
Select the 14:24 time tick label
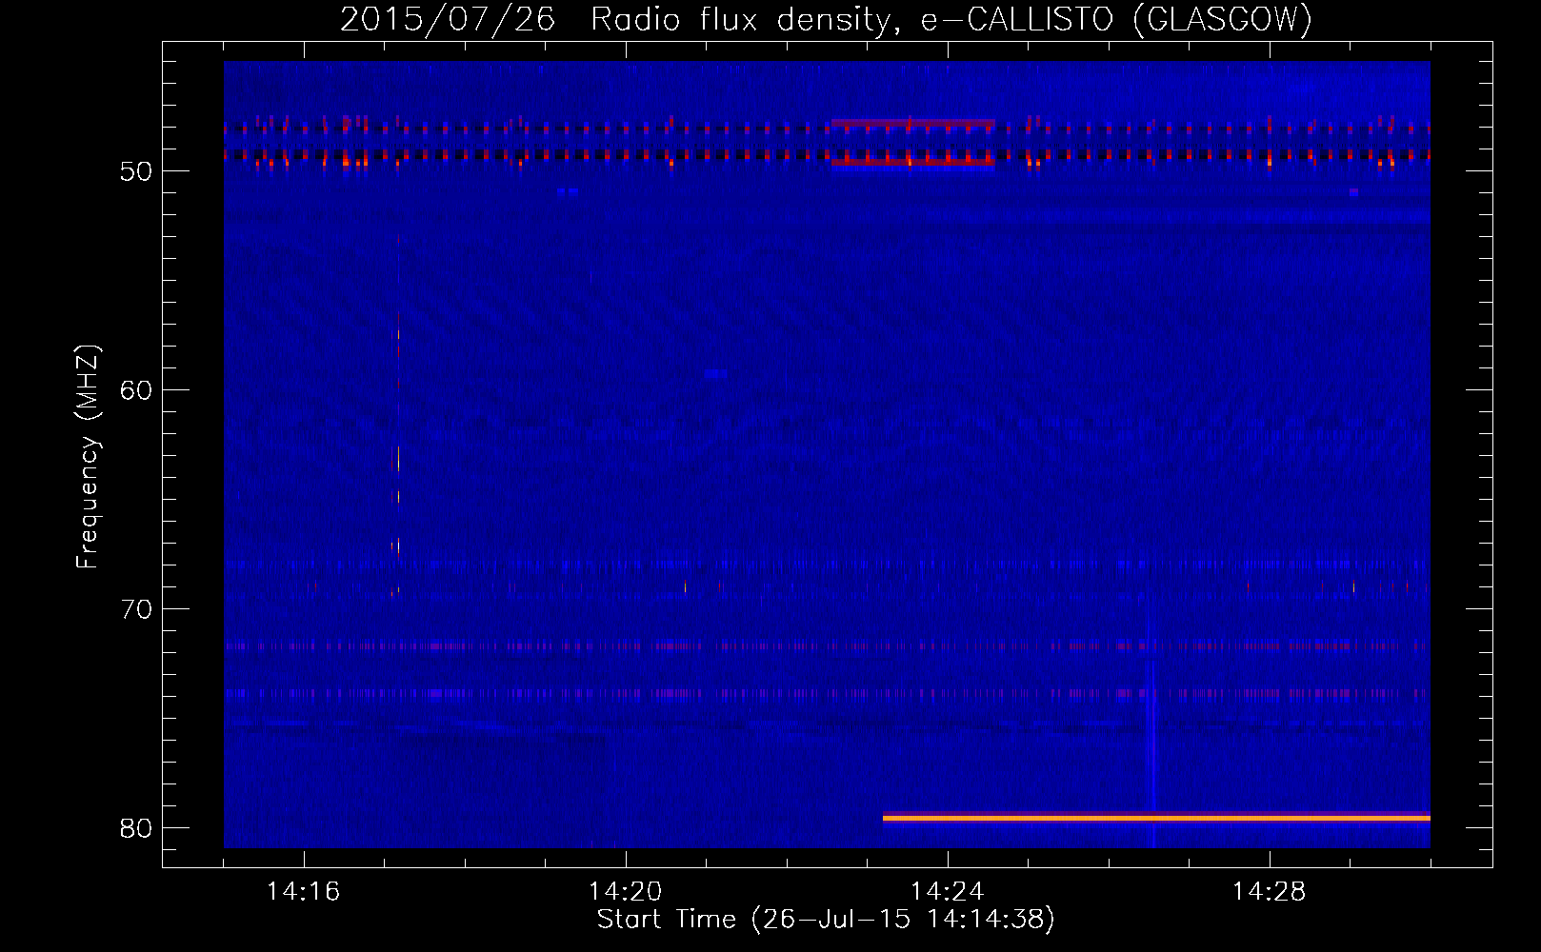pos(947,892)
